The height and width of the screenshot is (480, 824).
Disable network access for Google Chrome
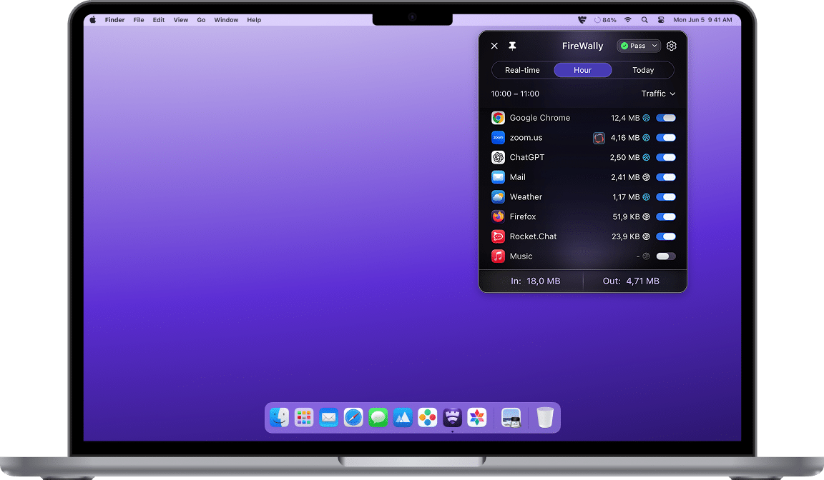[666, 118]
